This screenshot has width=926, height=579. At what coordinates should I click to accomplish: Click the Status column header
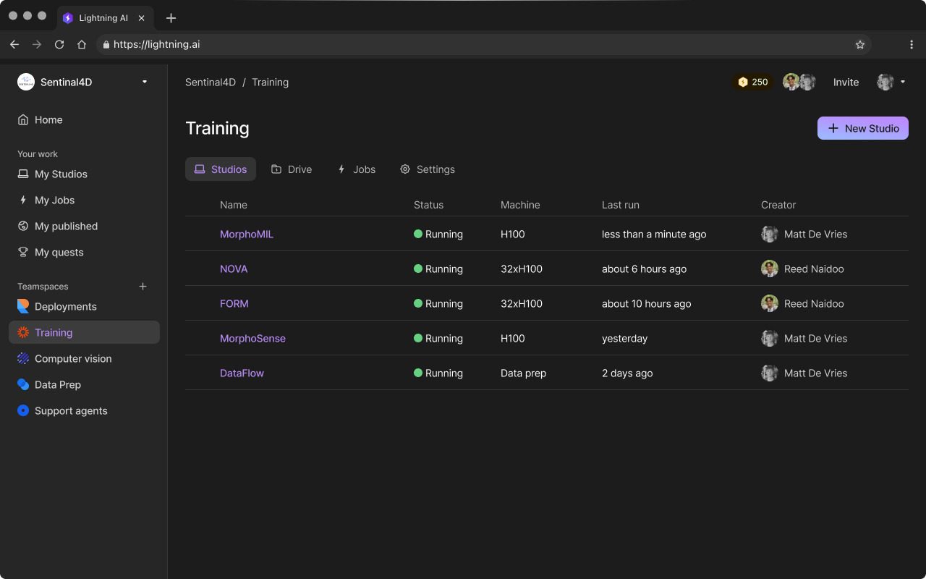click(428, 205)
